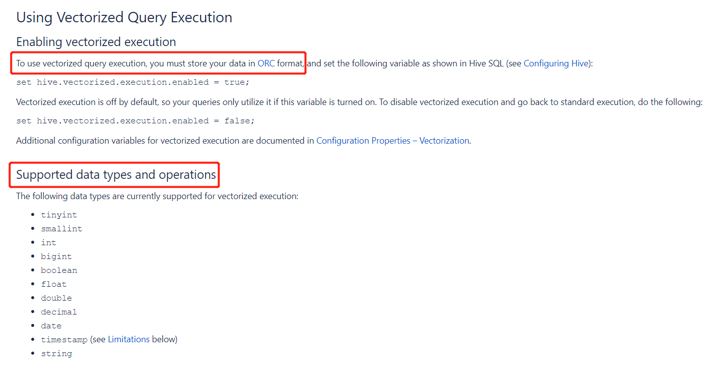The image size is (715, 368).
Task: Click the timestamp code text
Action: pos(64,340)
